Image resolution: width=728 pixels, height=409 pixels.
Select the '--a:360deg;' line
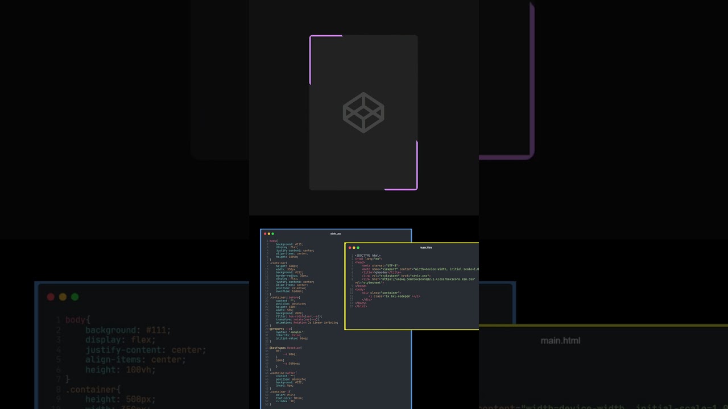pyautogui.click(x=291, y=363)
